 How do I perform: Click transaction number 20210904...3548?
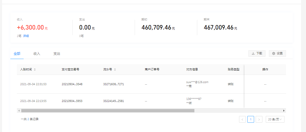72,84
